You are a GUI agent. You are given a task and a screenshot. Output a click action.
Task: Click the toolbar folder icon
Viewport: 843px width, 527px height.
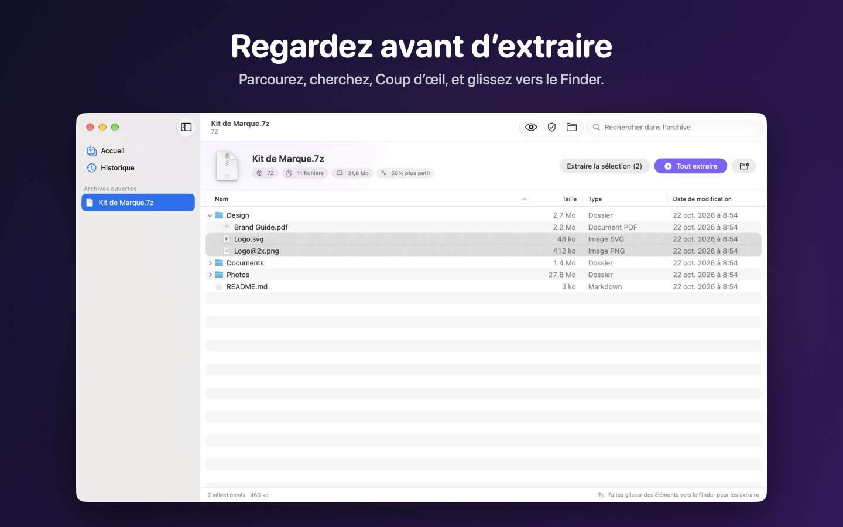pos(572,127)
